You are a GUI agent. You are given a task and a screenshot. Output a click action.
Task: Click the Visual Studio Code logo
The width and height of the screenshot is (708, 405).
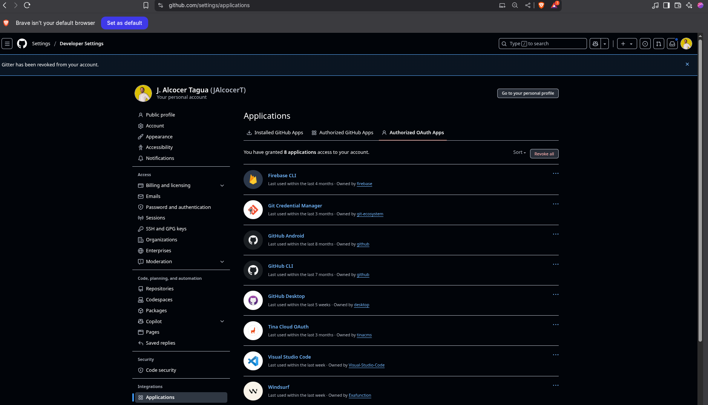253,361
